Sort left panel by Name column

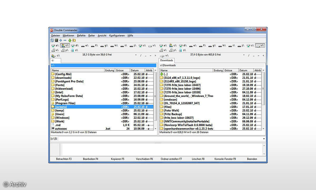tap(78, 70)
